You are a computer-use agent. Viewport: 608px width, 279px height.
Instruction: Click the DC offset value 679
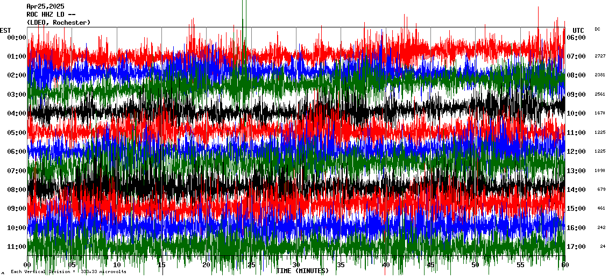[601, 190]
